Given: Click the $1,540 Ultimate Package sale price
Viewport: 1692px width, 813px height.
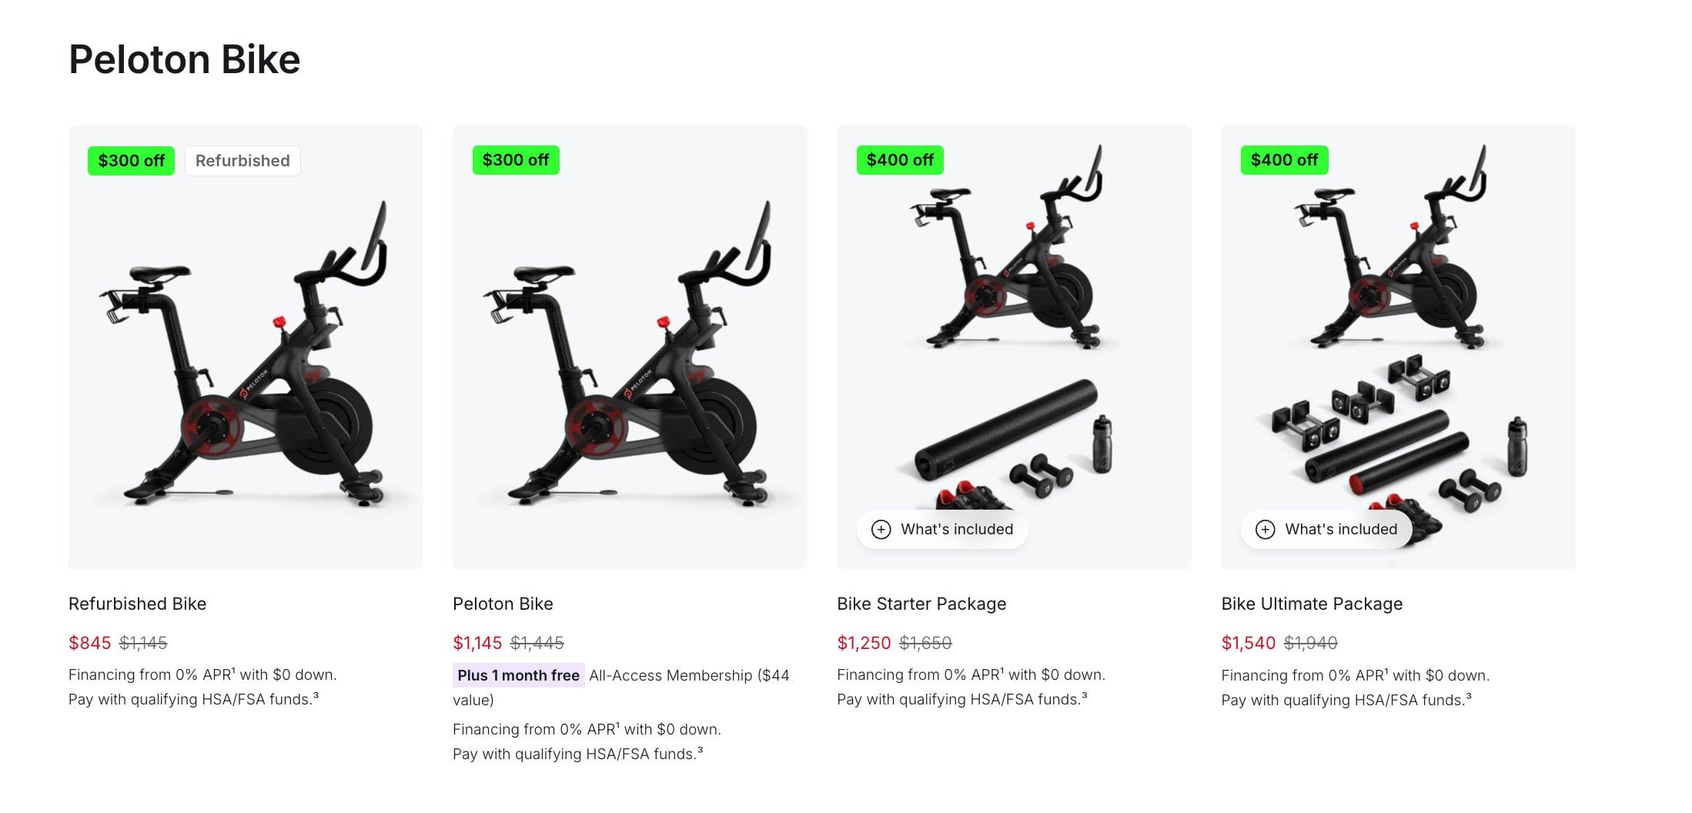Looking at the screenshot, I should (x=1248, y=643).
